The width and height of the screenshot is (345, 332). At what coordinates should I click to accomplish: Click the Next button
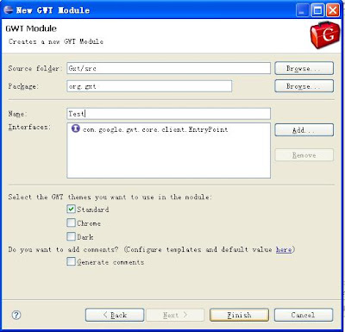point(175,315)
